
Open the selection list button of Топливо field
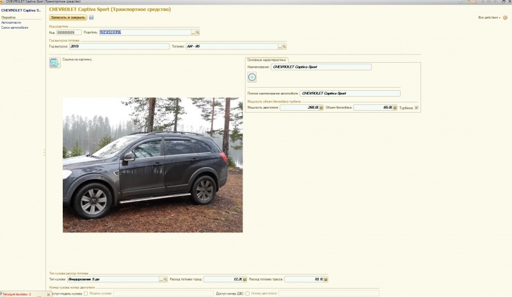(x=280, y=46)
